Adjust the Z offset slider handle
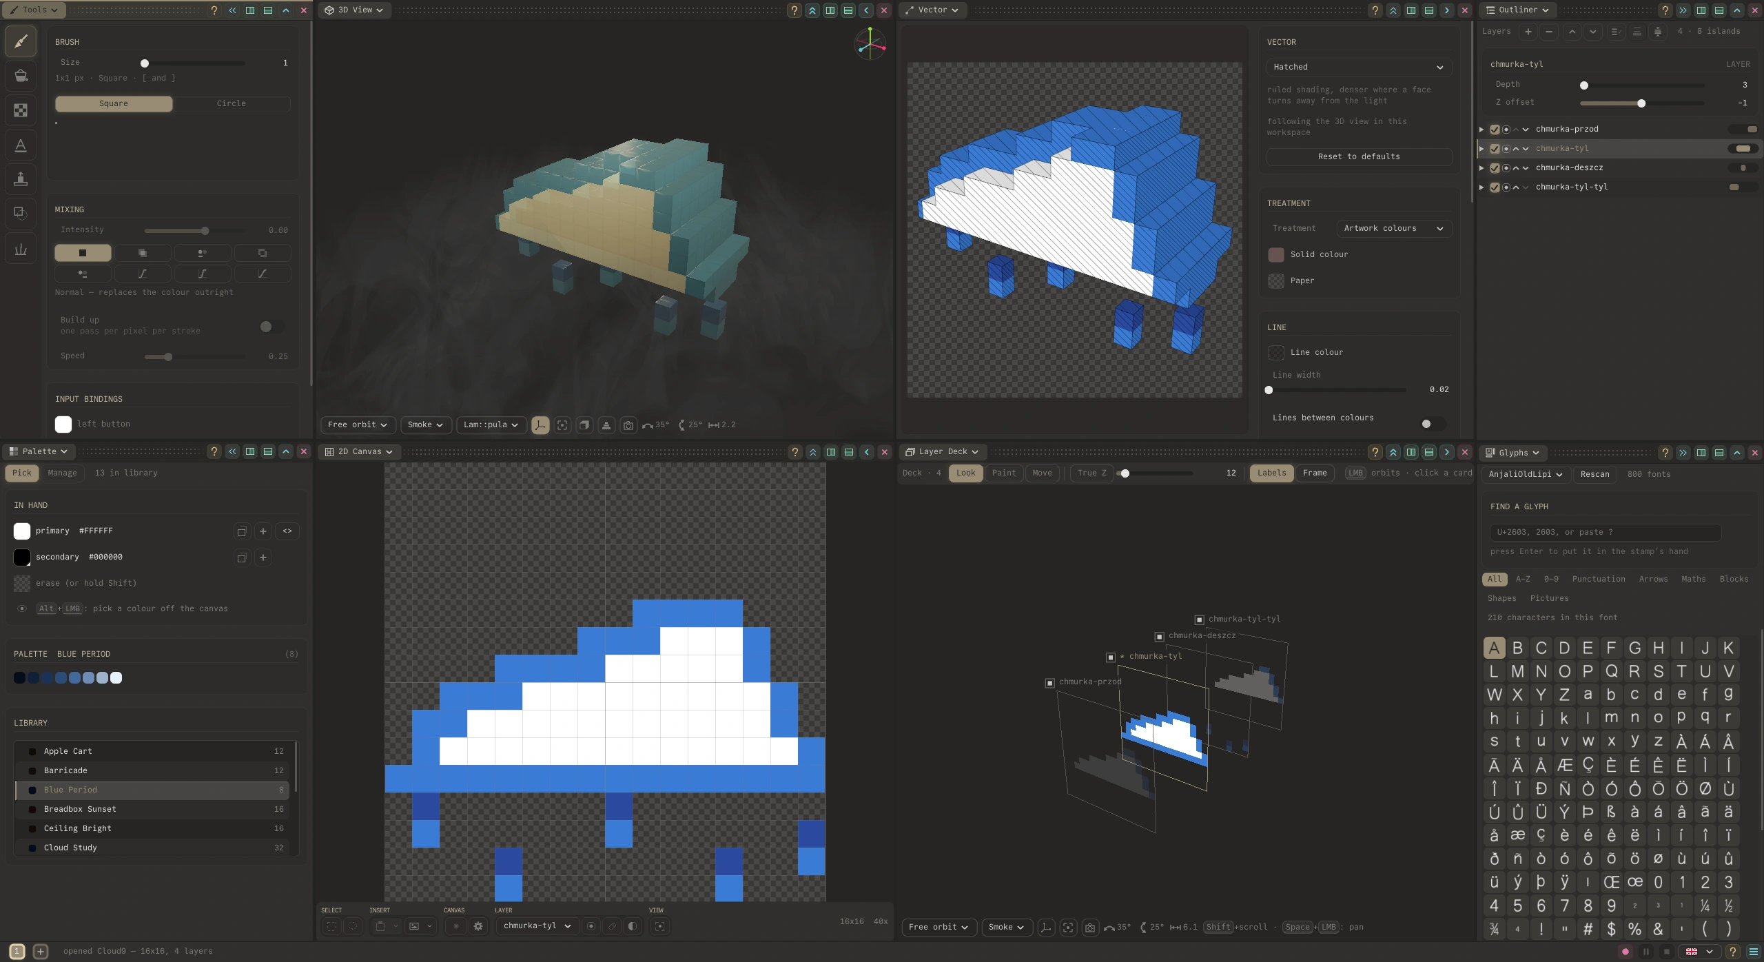The height and width of the screenshot is (962, 1764). (1641, 103)
